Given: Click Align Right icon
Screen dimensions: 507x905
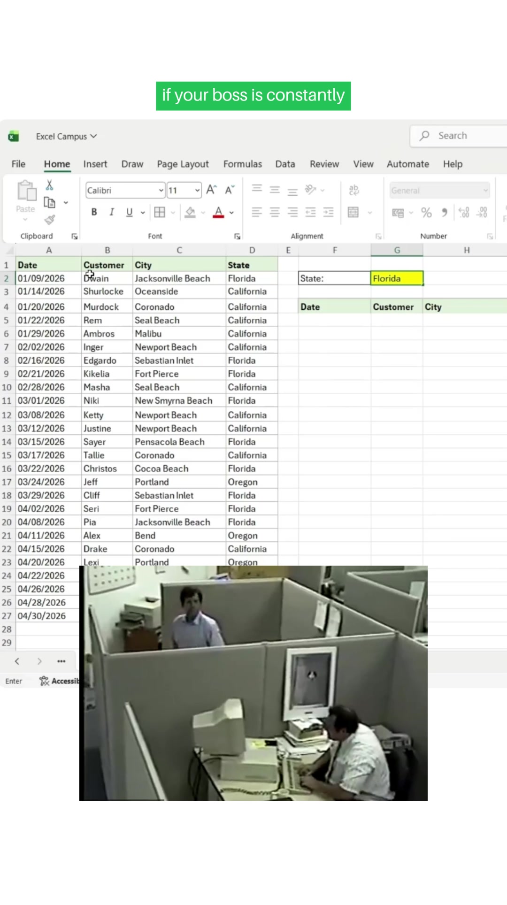Looking at the screenshot, I should [x=292, y=212].
